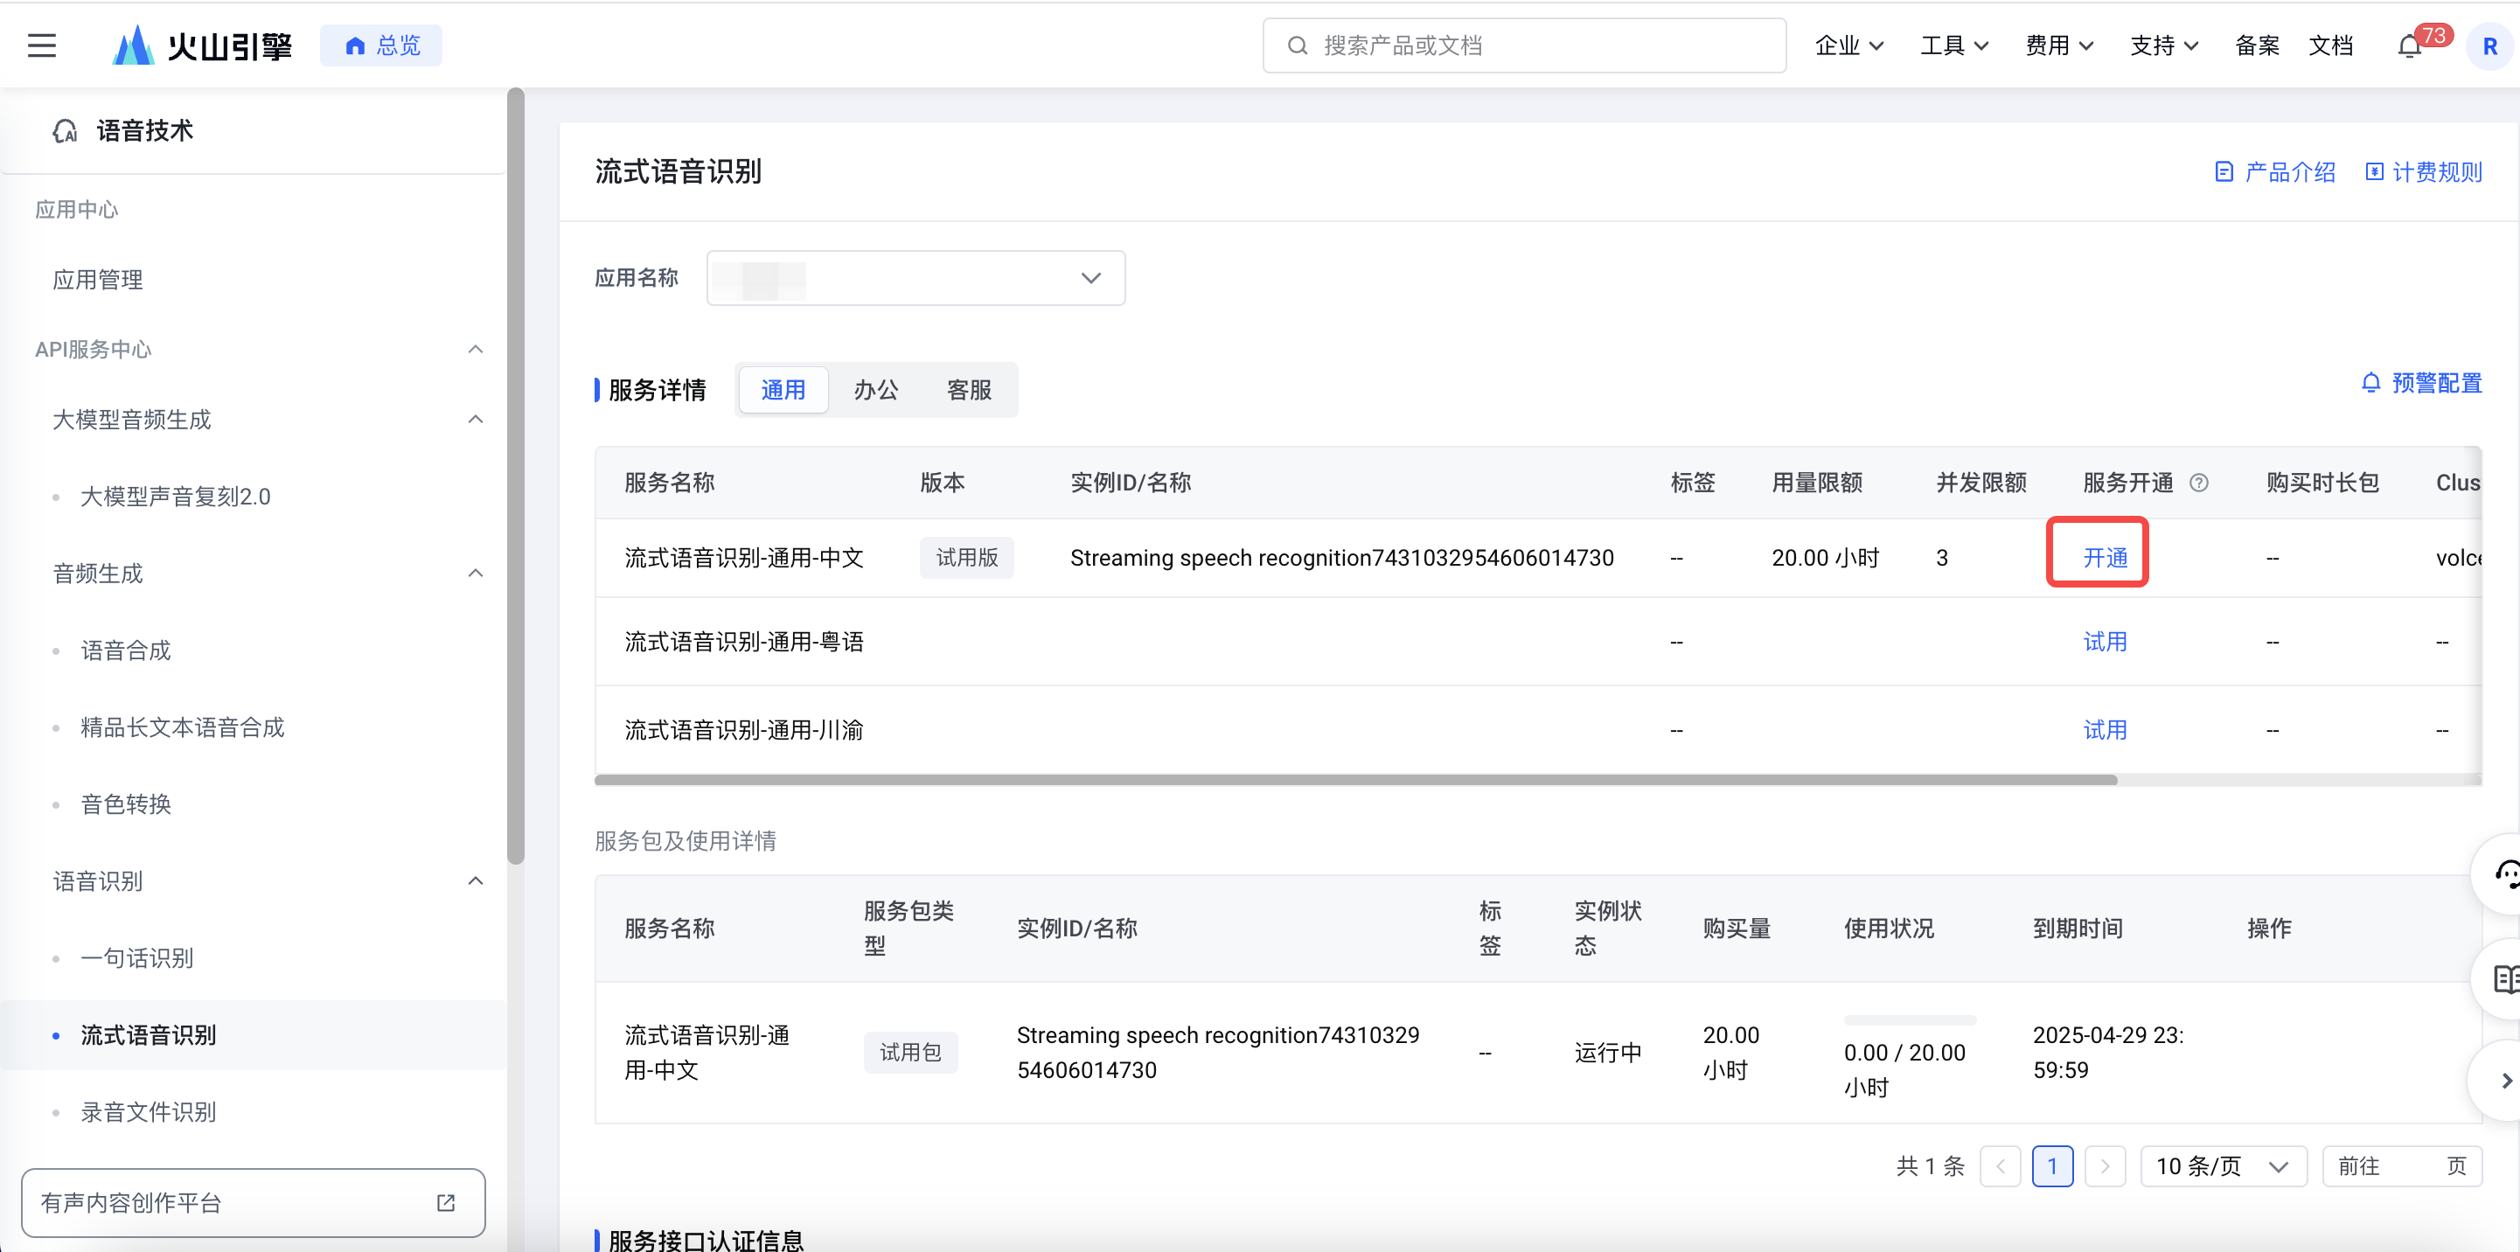Click the 语音技术 sidebar title
2520x1252 pixels.
143,131
